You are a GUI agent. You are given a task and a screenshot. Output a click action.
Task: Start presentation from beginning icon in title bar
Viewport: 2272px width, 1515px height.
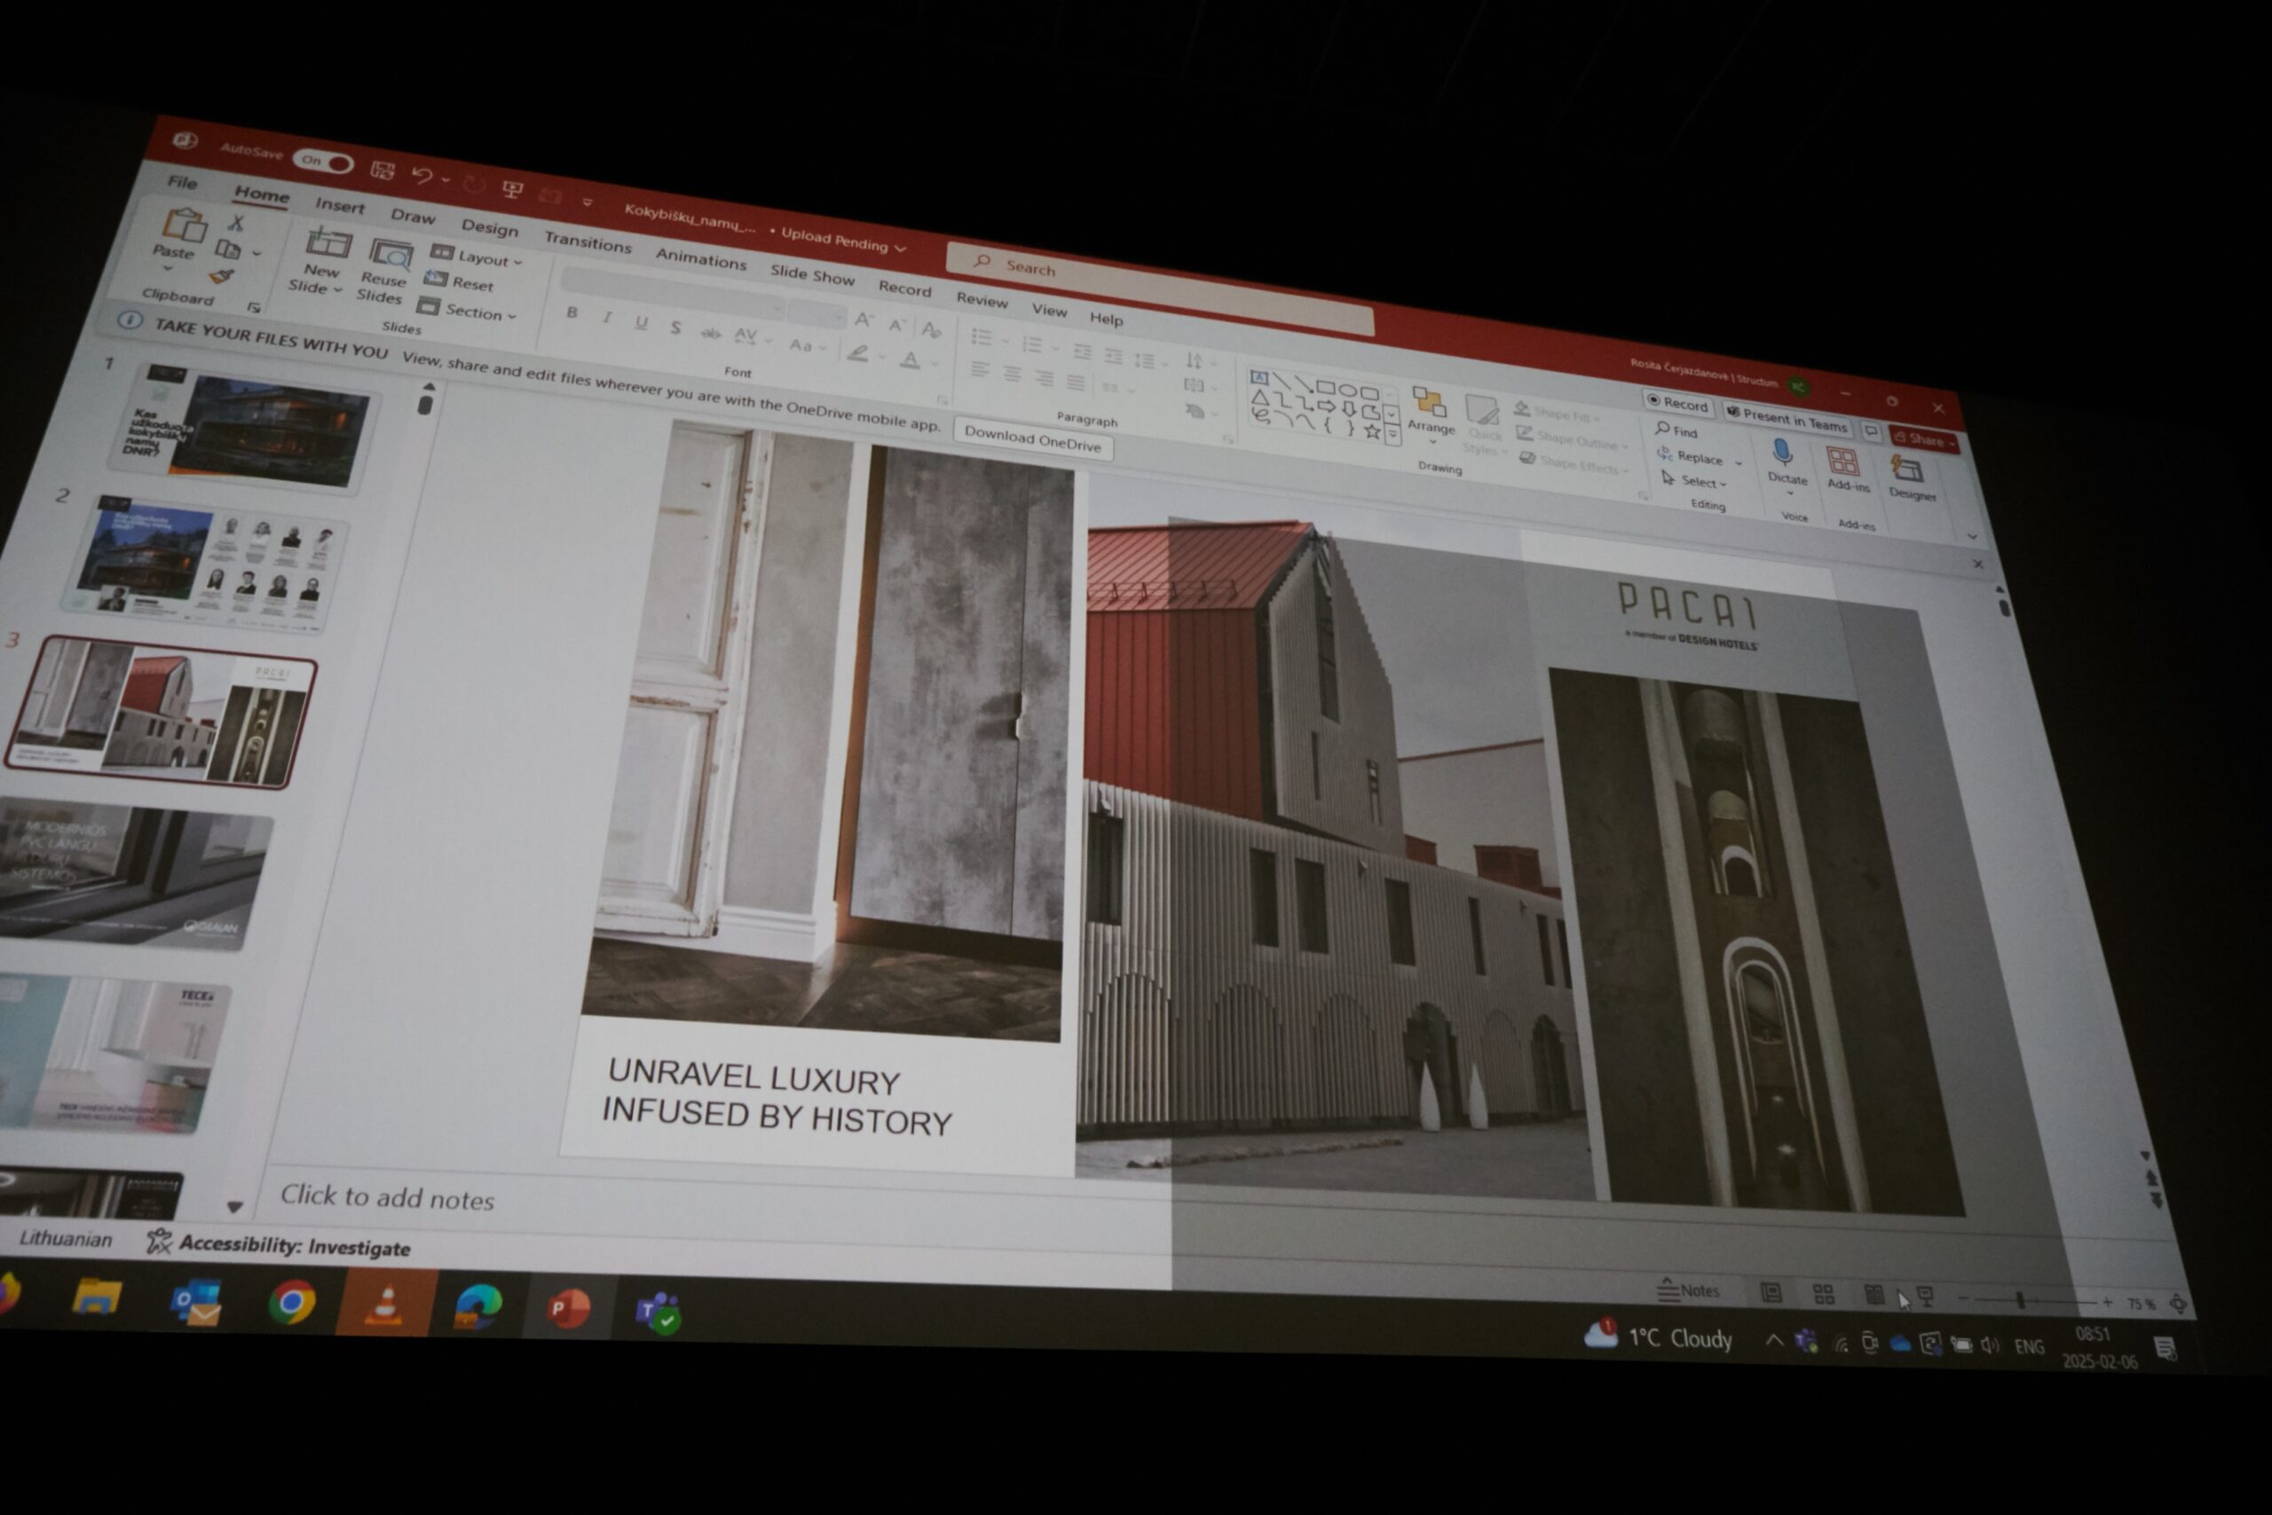point(513,189)
